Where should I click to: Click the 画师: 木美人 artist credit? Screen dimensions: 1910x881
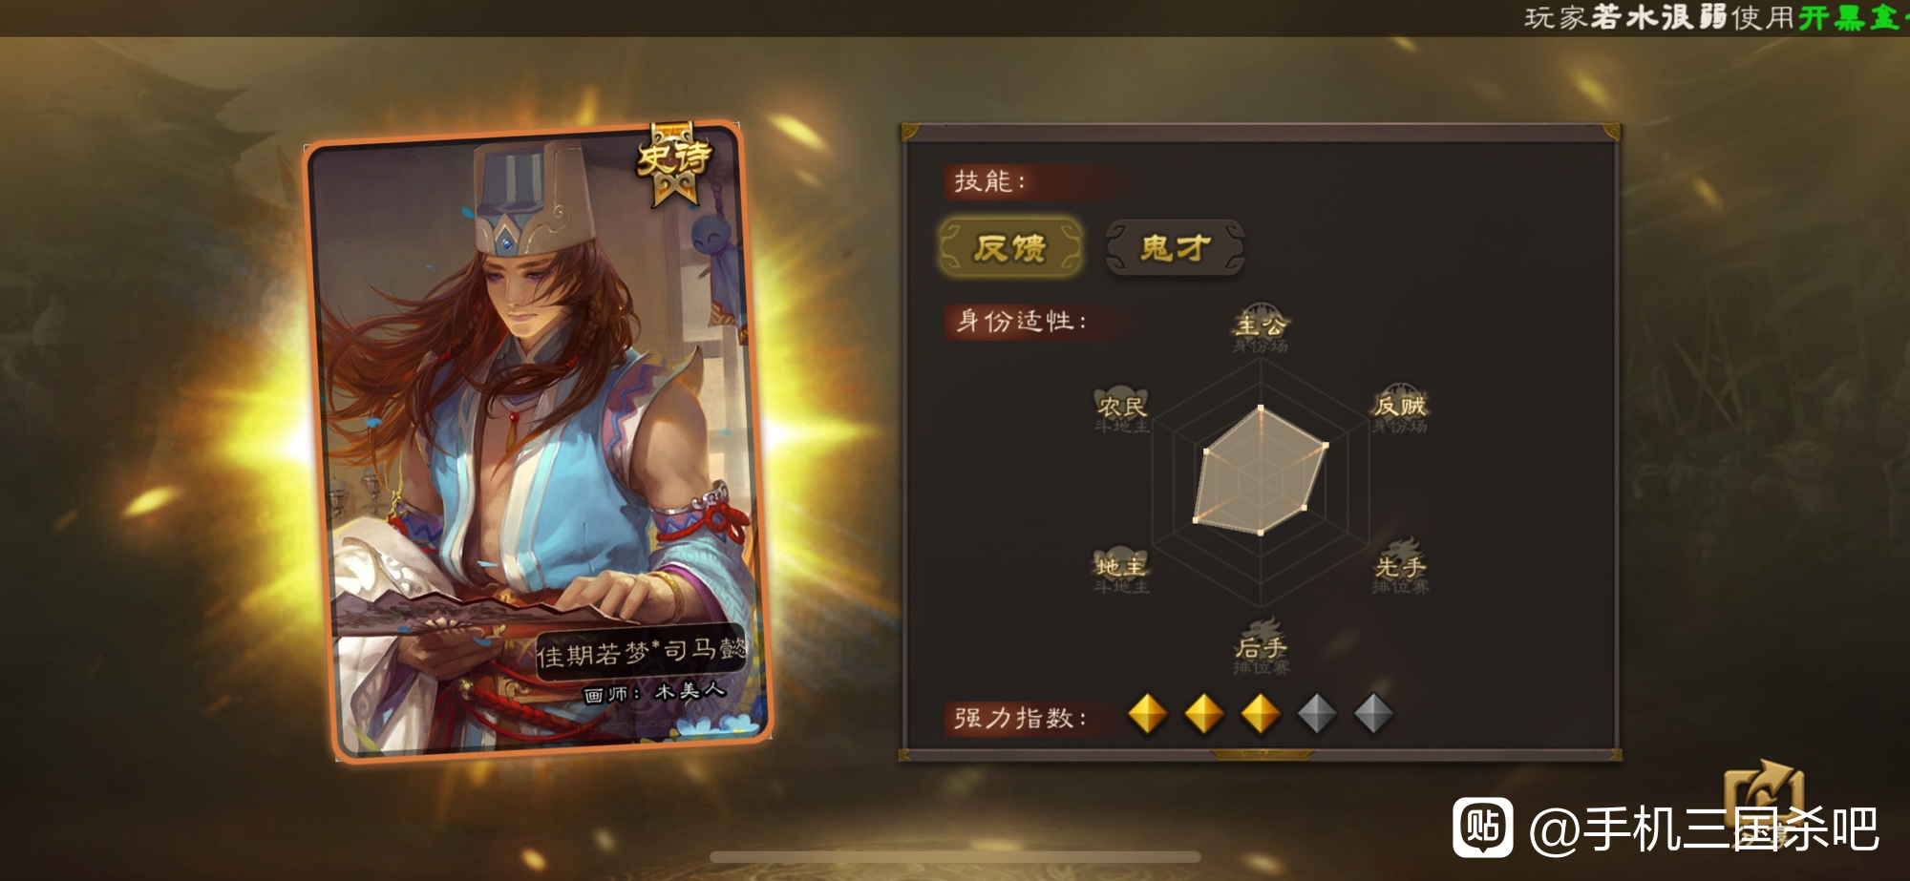tap(654, 692)
